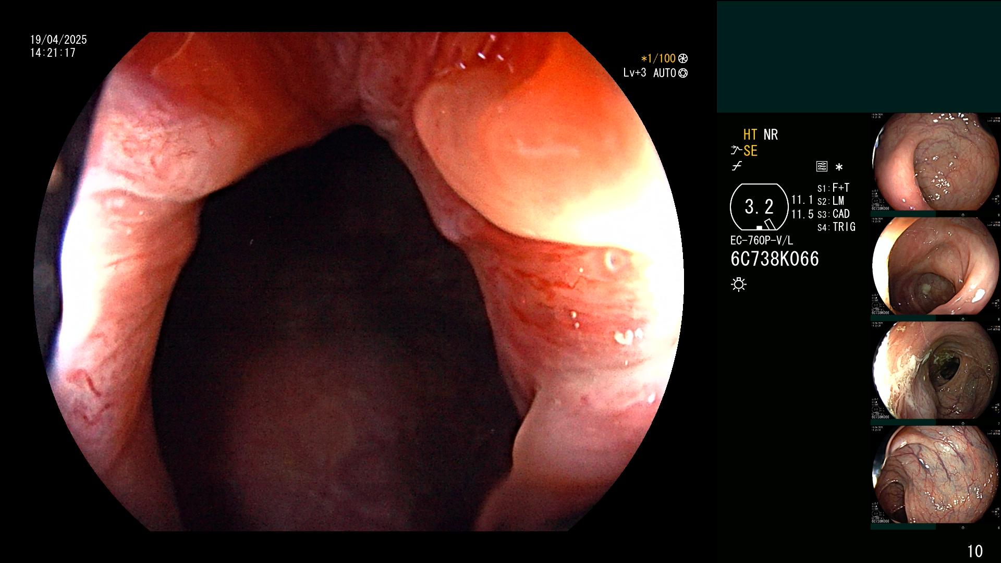
Task: Select the yellow HT indicator
Action: 750,135
